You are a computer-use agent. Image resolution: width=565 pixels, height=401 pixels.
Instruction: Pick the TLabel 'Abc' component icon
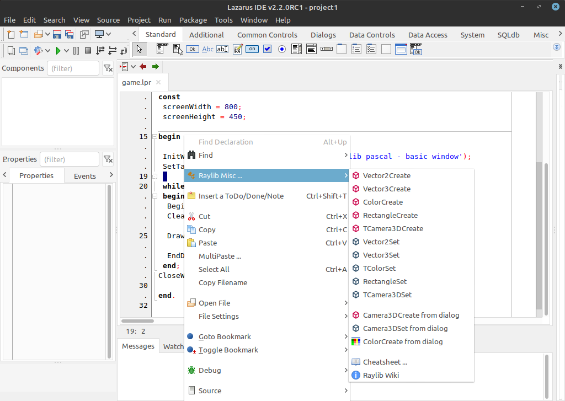207,49
